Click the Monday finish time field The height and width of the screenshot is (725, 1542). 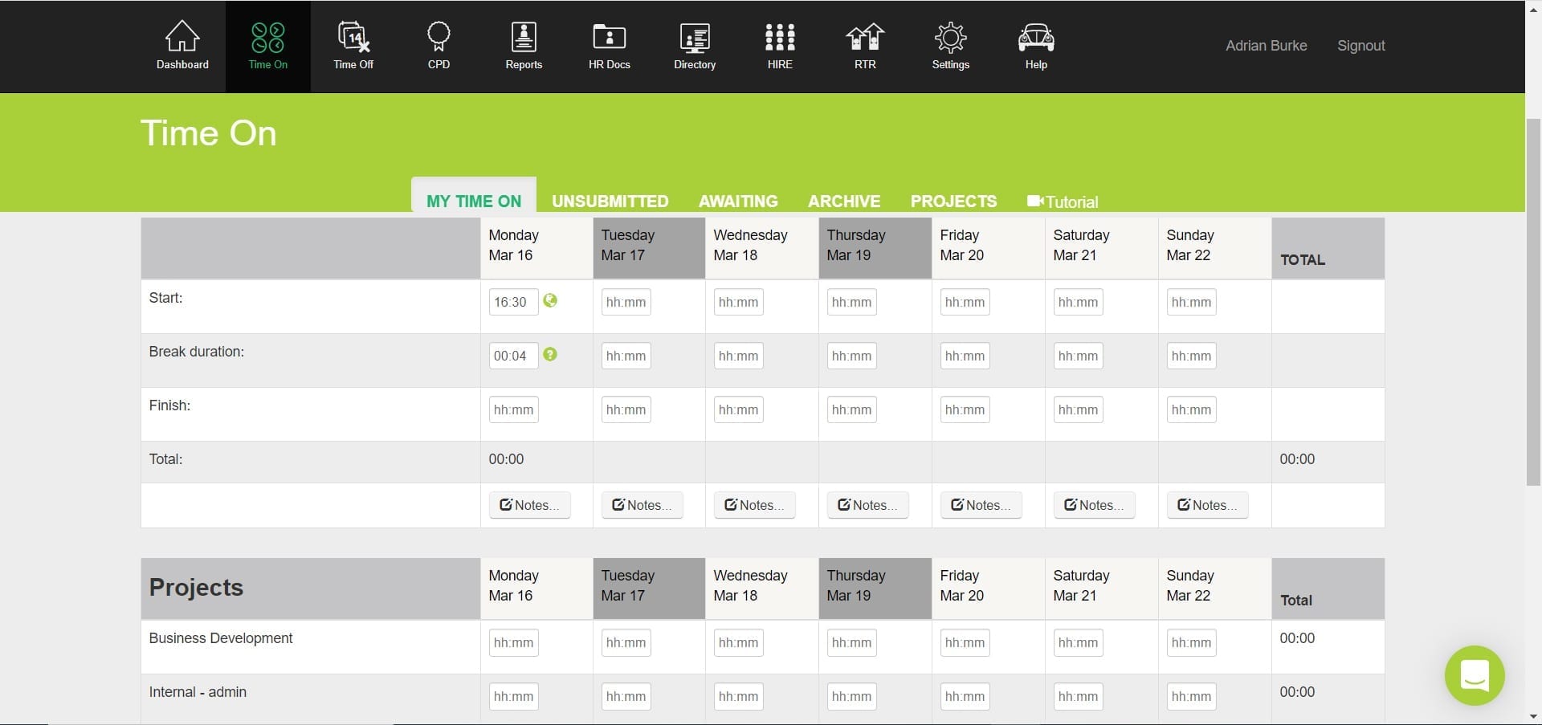[514, 409]
